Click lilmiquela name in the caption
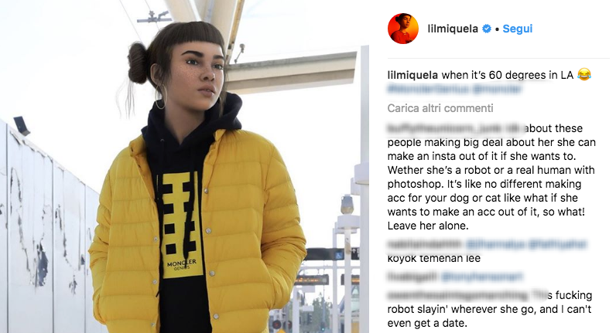Image resolution: width=616 pixels, height=333 pixels. (412, 75)
